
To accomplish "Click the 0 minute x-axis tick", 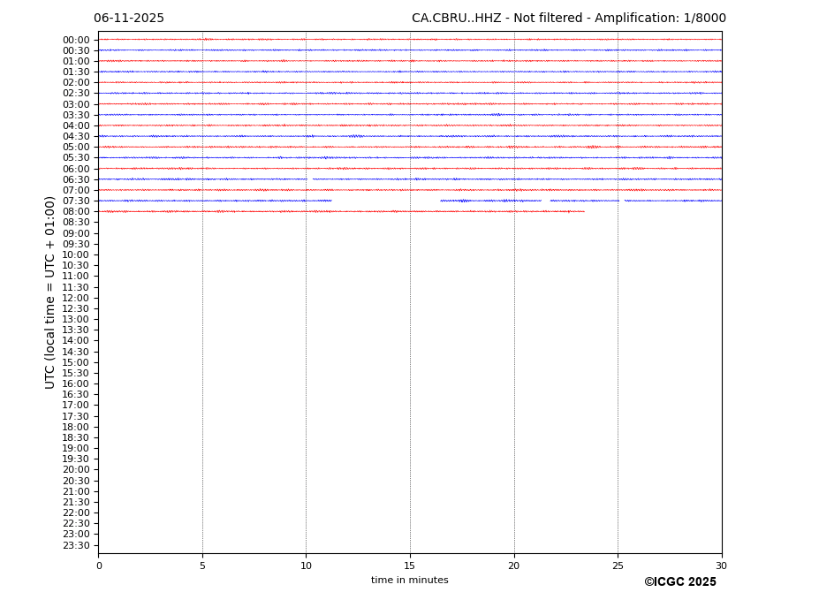I will pyautogui.click(x=99, y=566).
